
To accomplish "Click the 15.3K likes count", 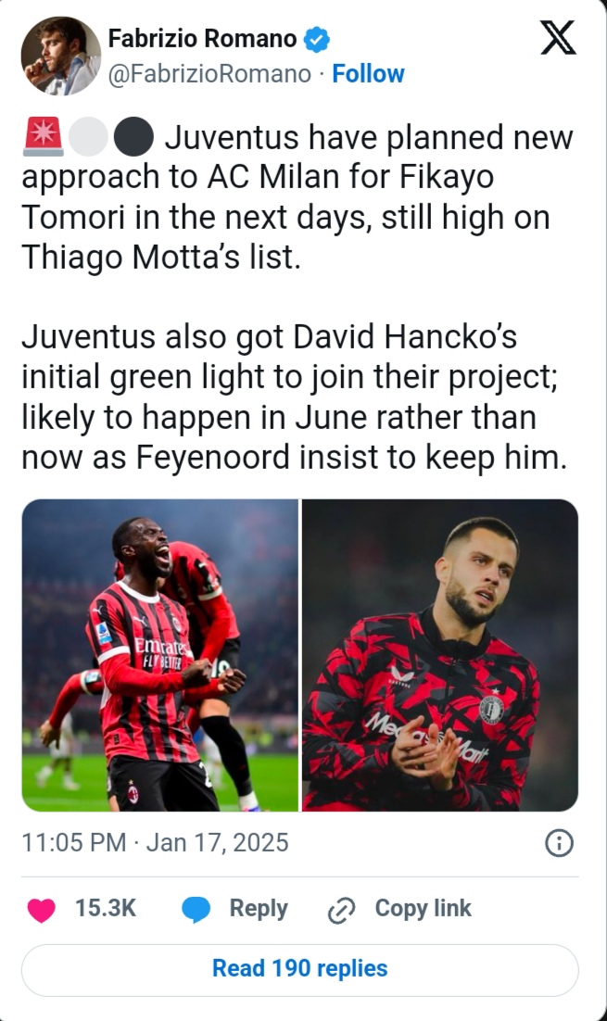I will click(106, 909).
